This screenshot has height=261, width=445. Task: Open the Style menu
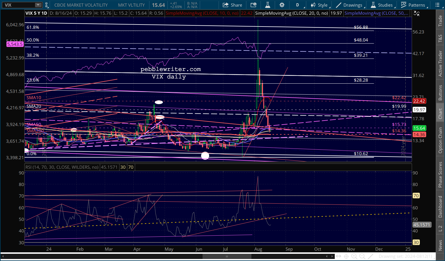[x=319, y=5]
